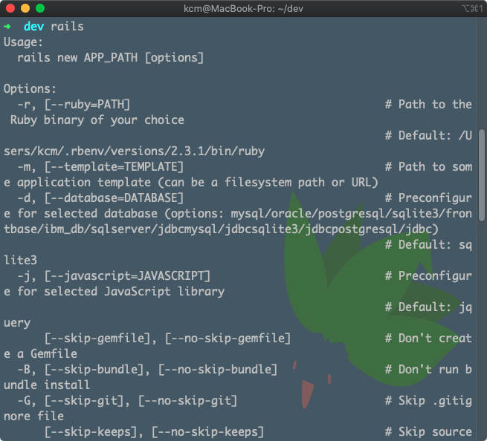Click the line starting 'e for selected database (options:'
487x441 pixels.
[x=238, y=214]
